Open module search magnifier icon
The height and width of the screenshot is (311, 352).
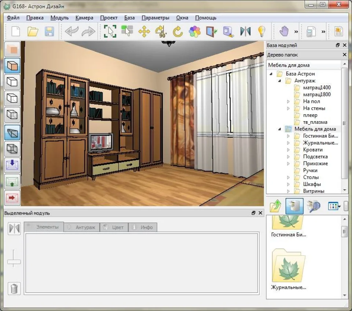click(313, 206)
